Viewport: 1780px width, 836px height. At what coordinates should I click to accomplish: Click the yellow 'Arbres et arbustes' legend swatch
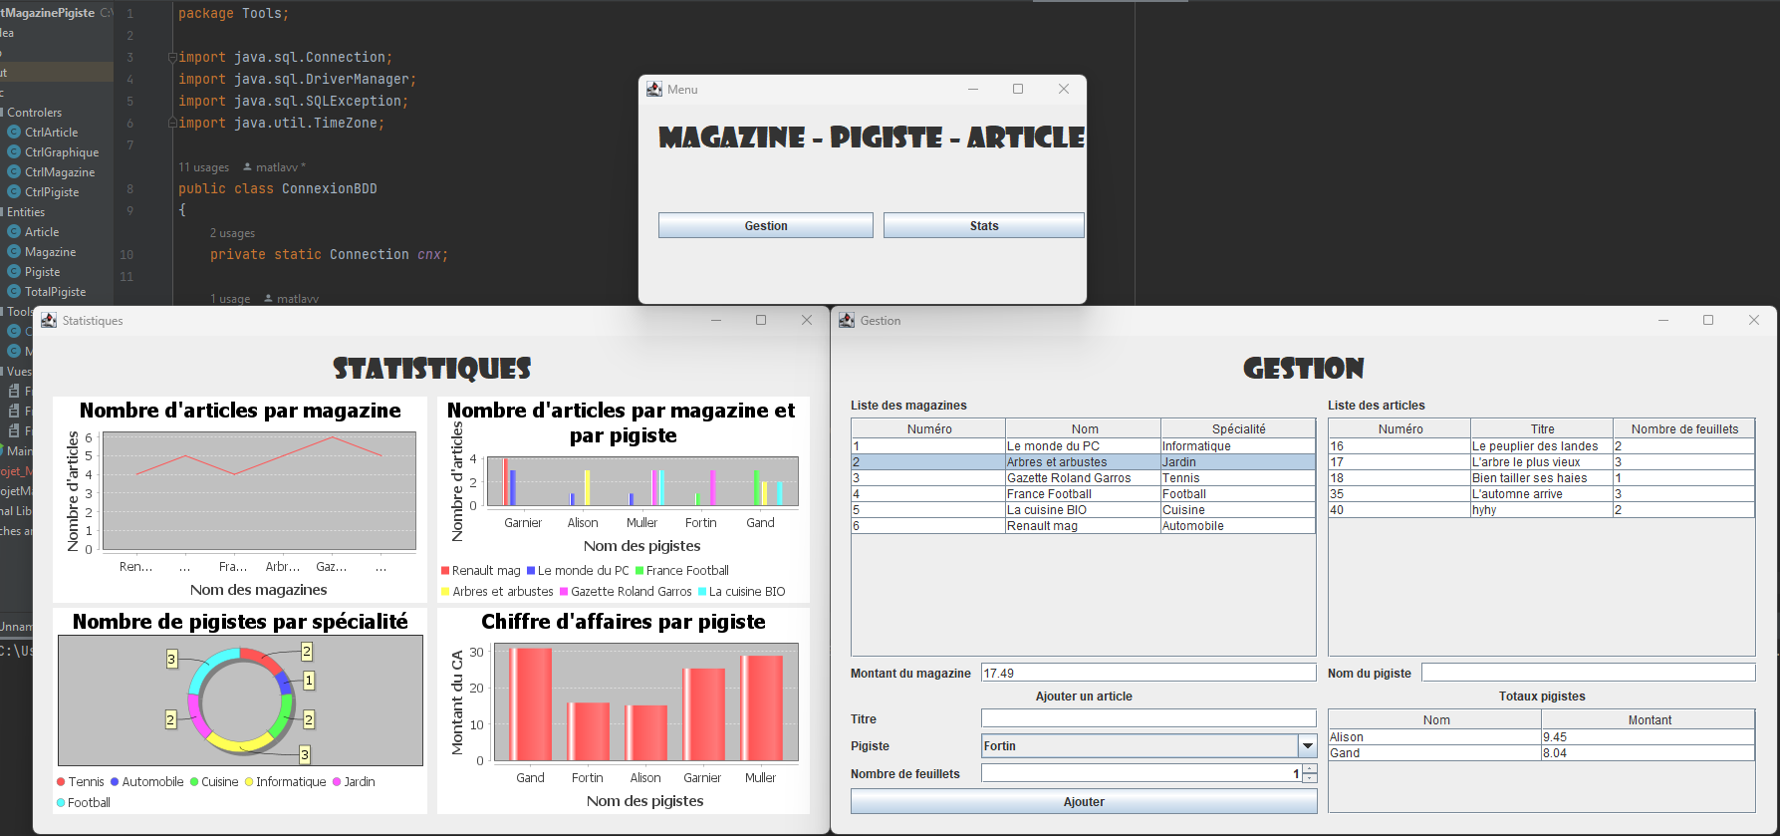[445, 592]
